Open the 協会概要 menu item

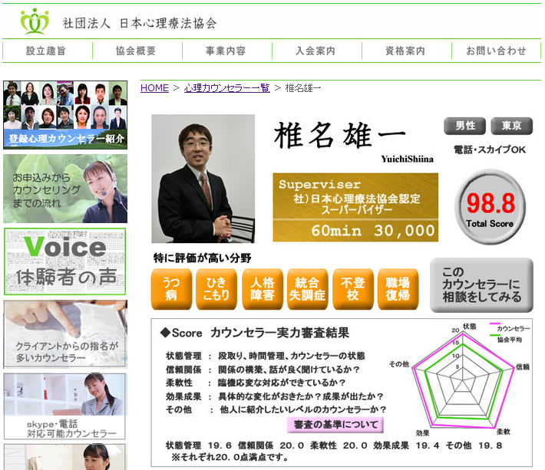[136, 51]
